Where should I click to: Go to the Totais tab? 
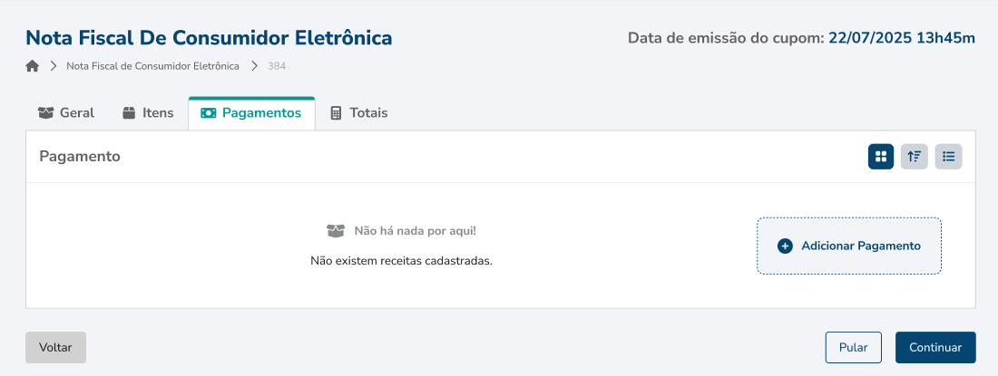(x=358, y=113)
